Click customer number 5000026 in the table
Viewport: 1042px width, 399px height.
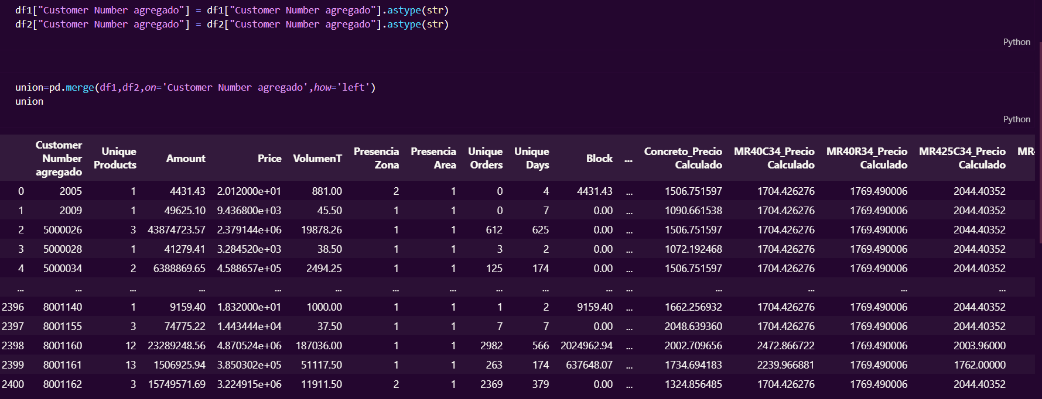63,230
